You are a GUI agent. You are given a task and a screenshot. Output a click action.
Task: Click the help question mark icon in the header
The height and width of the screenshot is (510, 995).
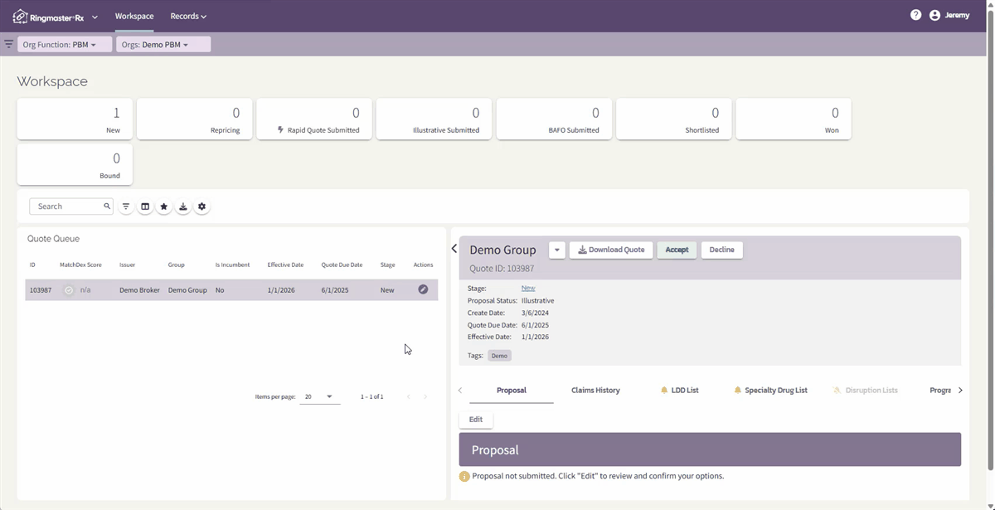click(x=915, y=14)
